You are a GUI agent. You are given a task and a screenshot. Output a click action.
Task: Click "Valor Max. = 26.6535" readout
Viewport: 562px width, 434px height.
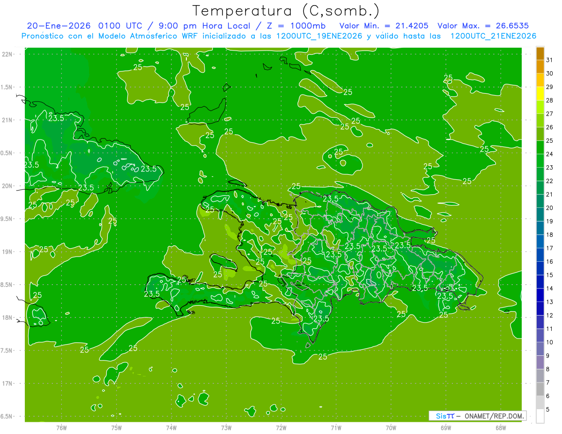483,26
